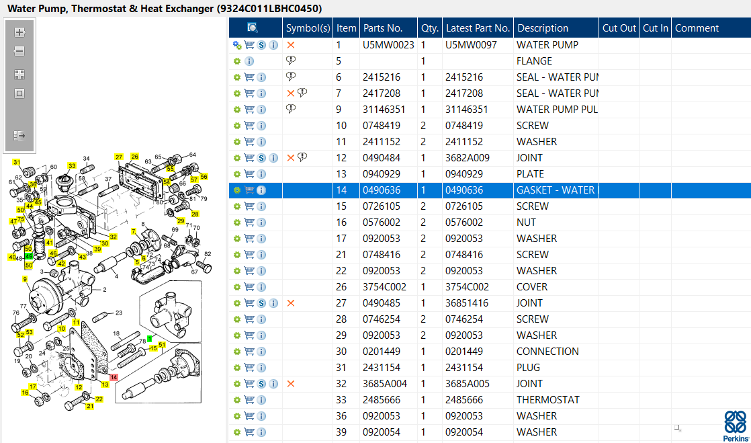Open info for THERMOSTAT 2485666
The image size is (751, 443).
click(261, 400)
